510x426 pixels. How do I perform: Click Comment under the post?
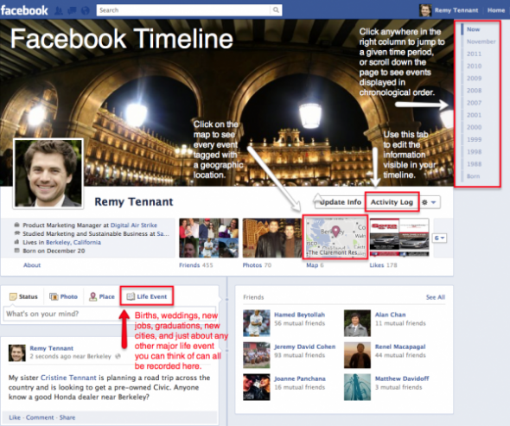pyautogui.click(x=40, y=417)
